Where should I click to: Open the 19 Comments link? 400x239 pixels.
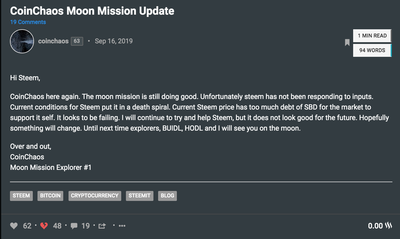[x=28, y=22]
